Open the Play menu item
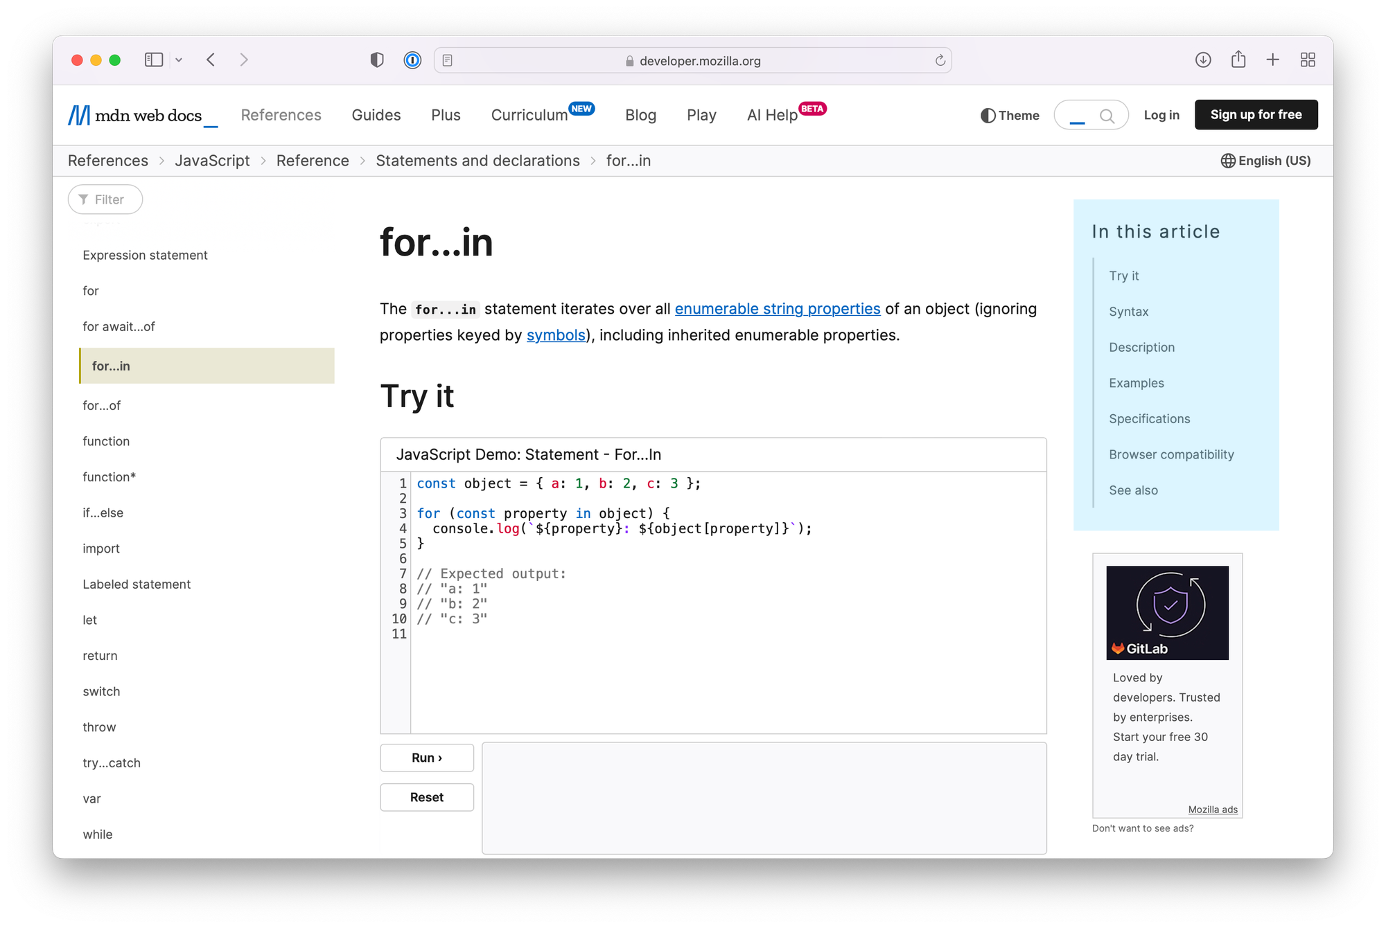The height and width of the screenshot is (928, 1386). pos(701,115)
